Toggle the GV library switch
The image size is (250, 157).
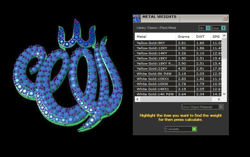[x=205, y=28]
